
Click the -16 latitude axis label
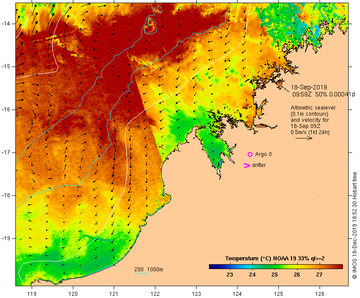click(x=6, y=110)
